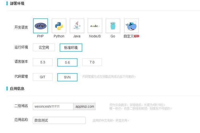Choose language version 5.3

pos(43,62)
